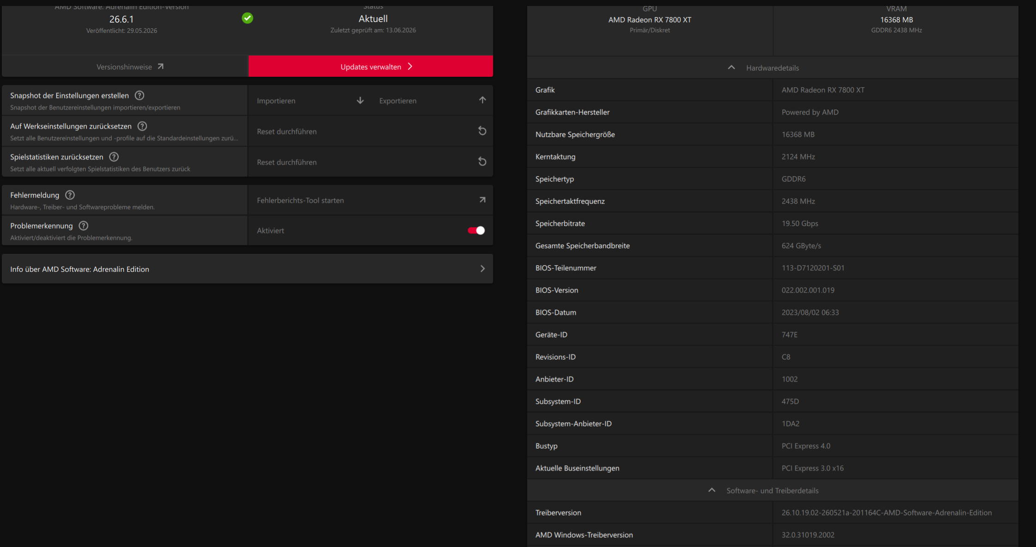Select the Grafikkarten-Hersteller value Powered by AMD

pos(810,112)
